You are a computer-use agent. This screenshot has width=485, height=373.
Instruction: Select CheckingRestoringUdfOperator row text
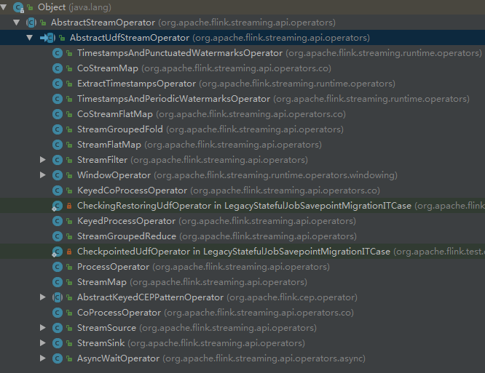tap(281, 206)
